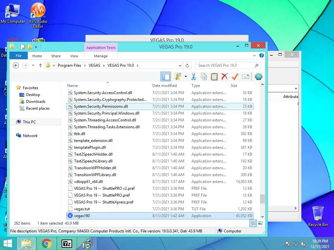The image size is (334, 250).
Task: Open the recent locations dropdown arrow
Action: coord(33,65)
